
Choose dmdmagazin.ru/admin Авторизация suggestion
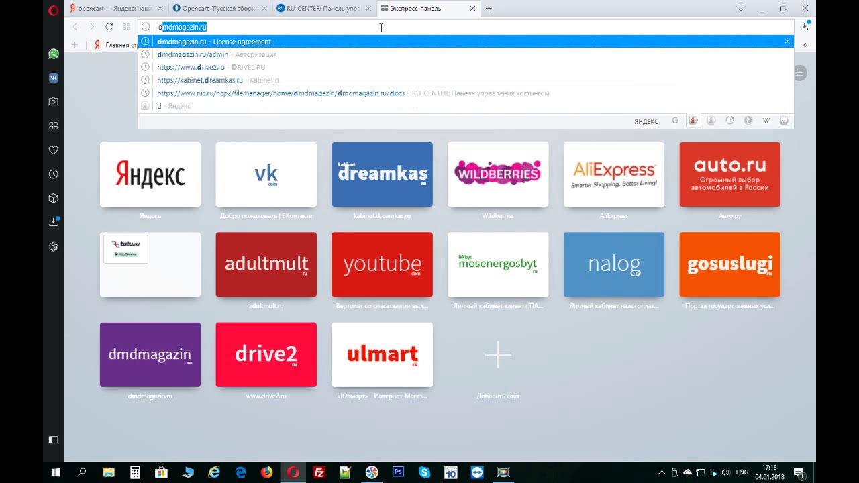(465, 54)
